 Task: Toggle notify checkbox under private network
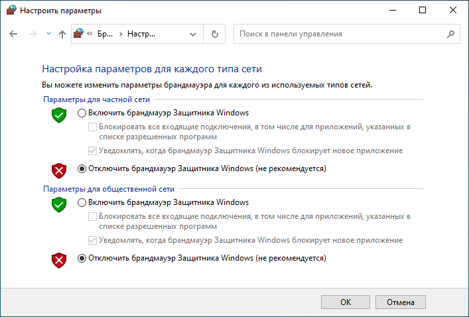92,151
